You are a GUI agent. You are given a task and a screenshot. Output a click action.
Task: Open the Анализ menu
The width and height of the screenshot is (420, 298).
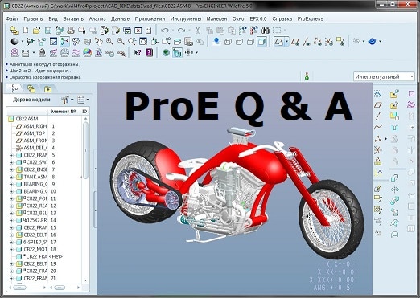pyautogui.click(x=97, y=18)
